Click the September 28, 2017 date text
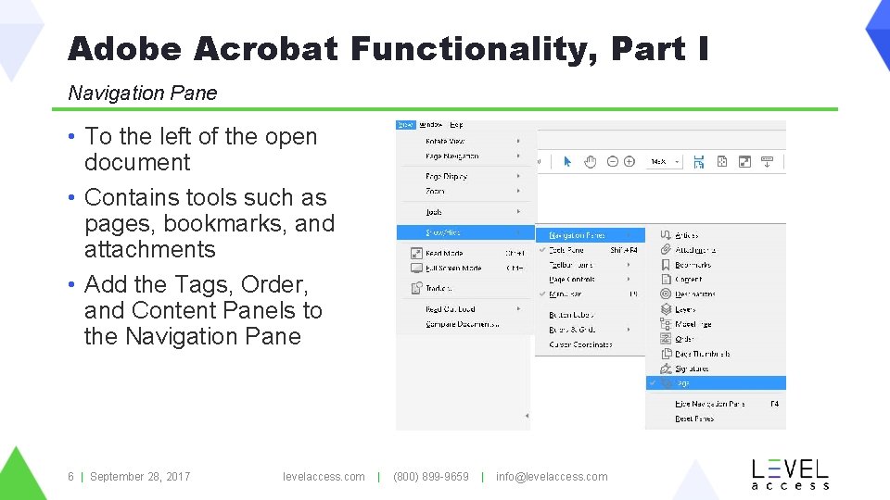The width and height of the screenshot is (890, 500). coord(140,477)
